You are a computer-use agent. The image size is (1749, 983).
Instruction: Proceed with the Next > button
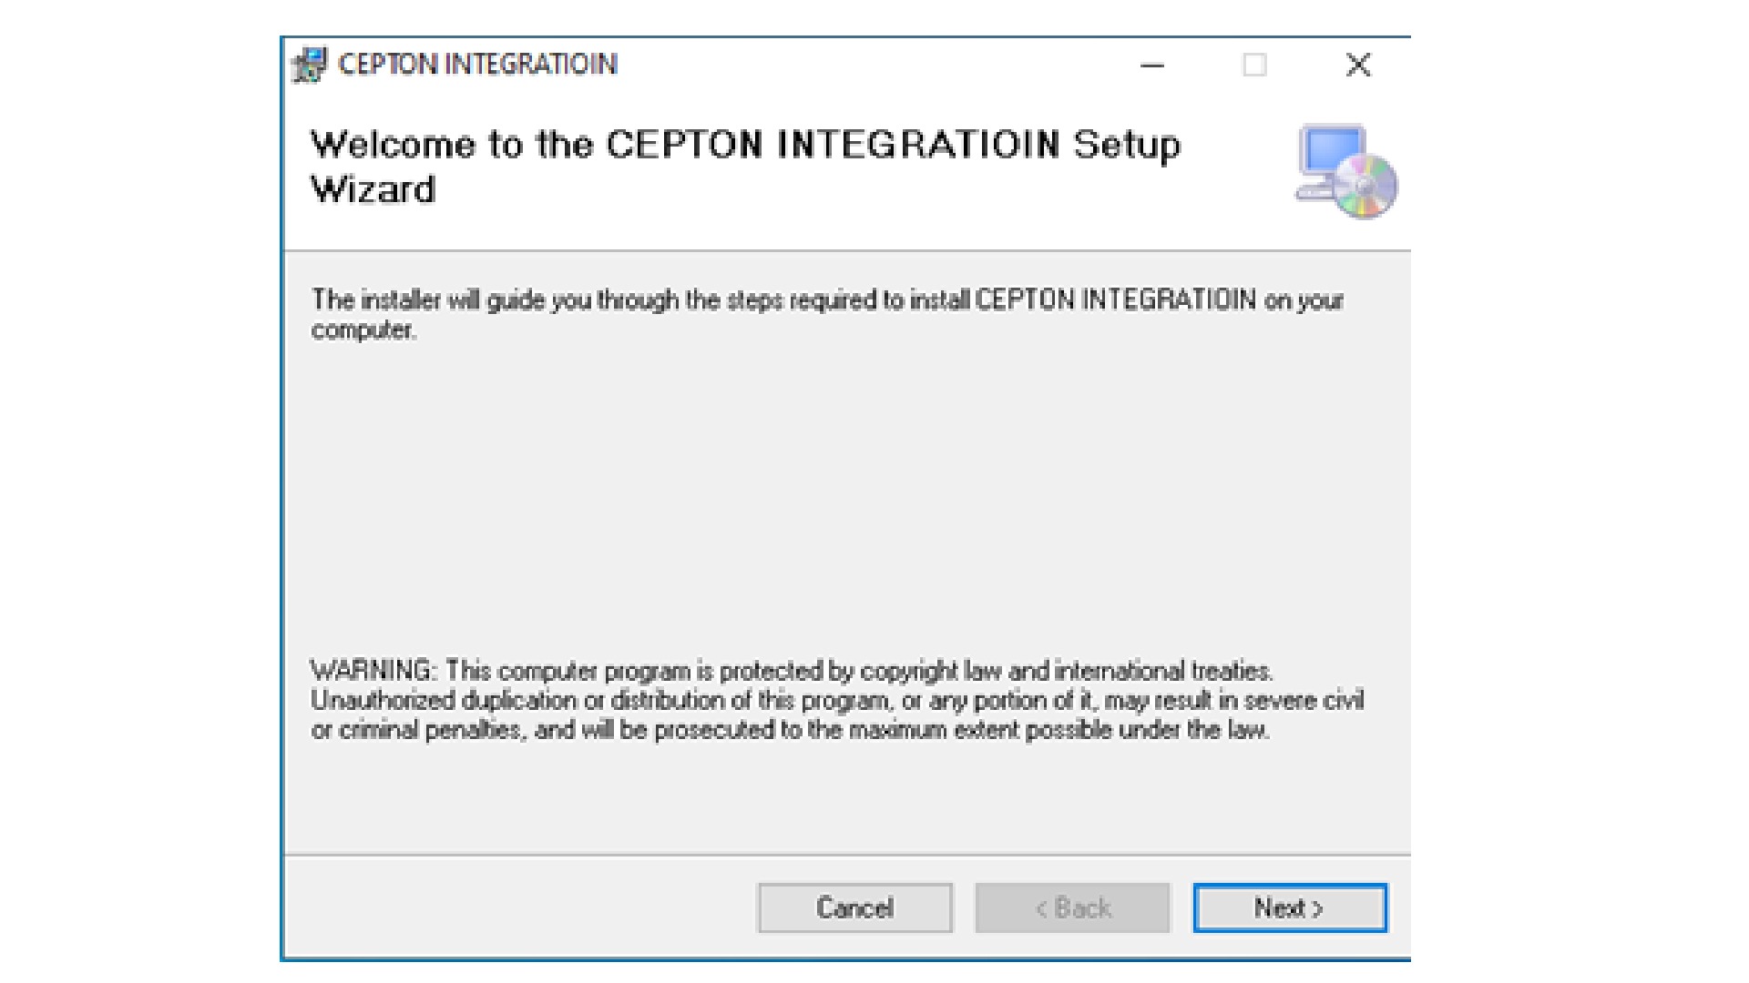click(1290, 907)
